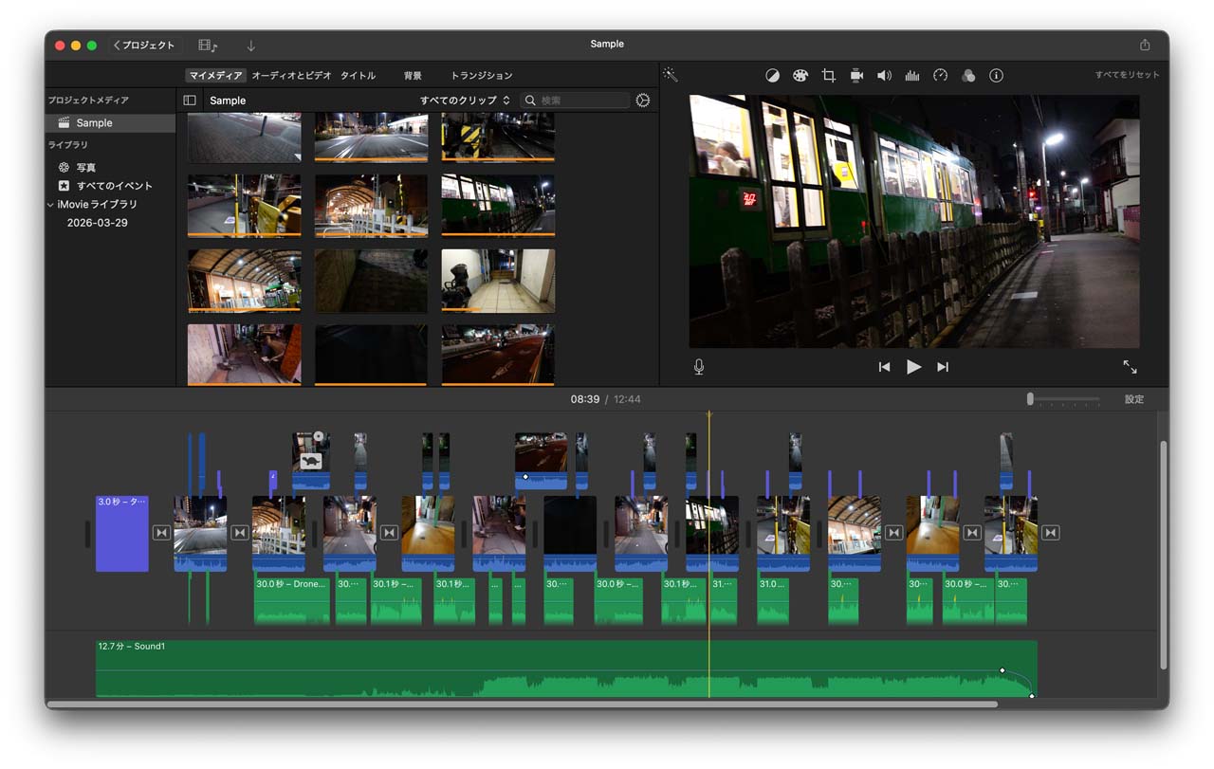This screenshot has height=769, width=1214.
Task: Click the すべてをリセット button
Action: (1127, 75)
